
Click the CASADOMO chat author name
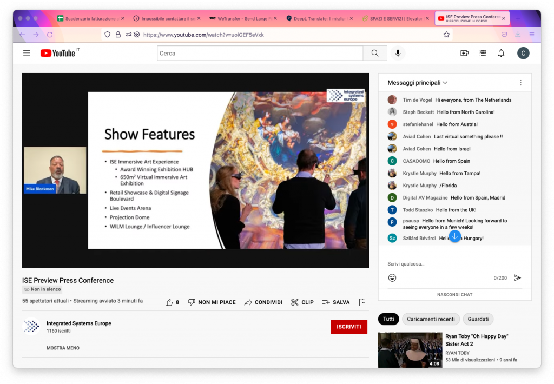coord(416,161)
